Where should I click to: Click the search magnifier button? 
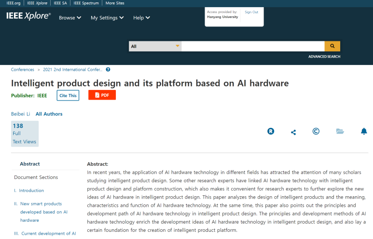click(332, 46)
